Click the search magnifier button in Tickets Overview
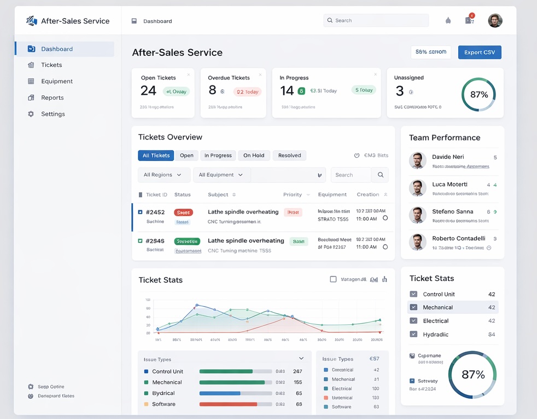537x419 pixels. [380, 175]
